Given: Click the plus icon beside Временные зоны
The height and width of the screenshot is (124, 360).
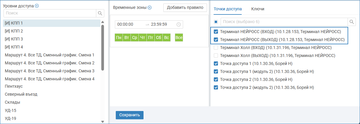Looking at the screenshot, I should pos(149,8).
